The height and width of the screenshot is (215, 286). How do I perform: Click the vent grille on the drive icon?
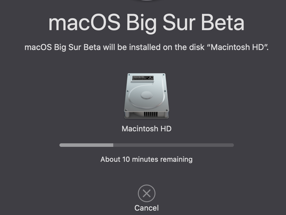point(151,114)
